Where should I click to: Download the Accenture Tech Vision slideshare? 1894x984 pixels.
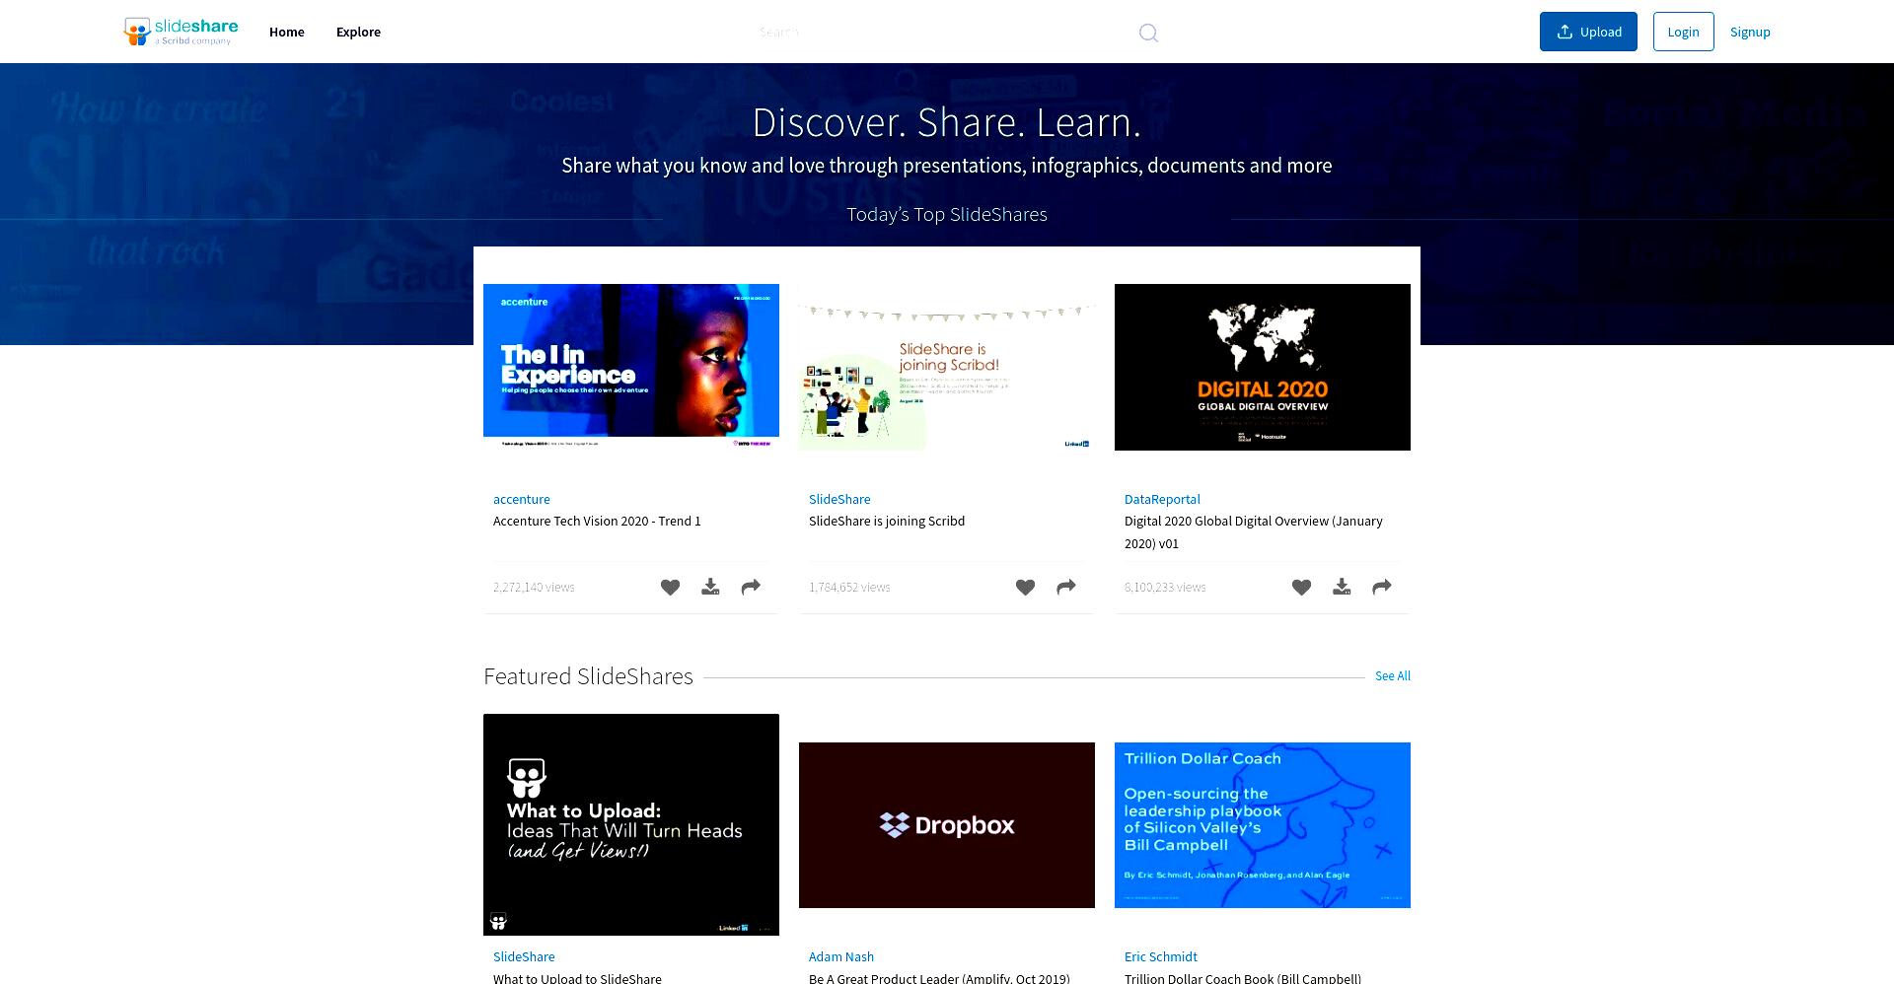point(710,588)
